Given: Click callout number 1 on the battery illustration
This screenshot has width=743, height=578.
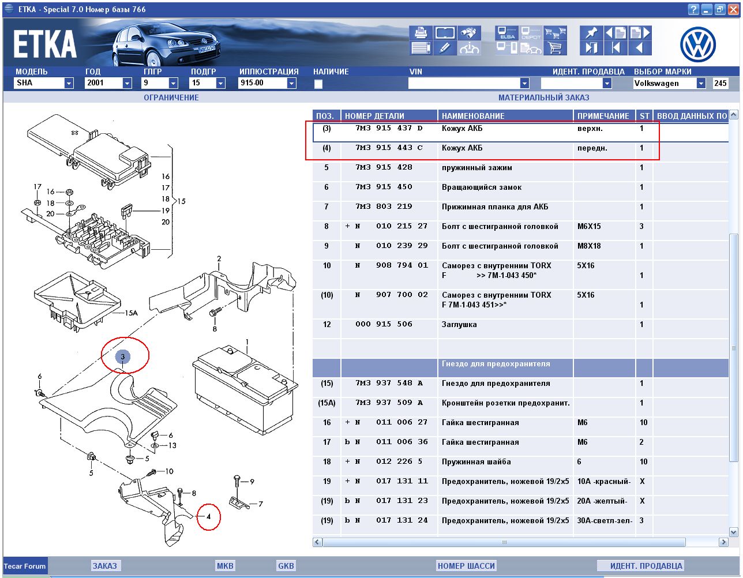Looking at the screenshot, I should [247, 342].
